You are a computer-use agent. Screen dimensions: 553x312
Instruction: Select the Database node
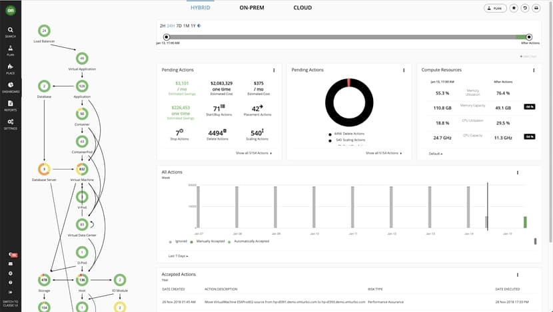(x=44, y=86)
